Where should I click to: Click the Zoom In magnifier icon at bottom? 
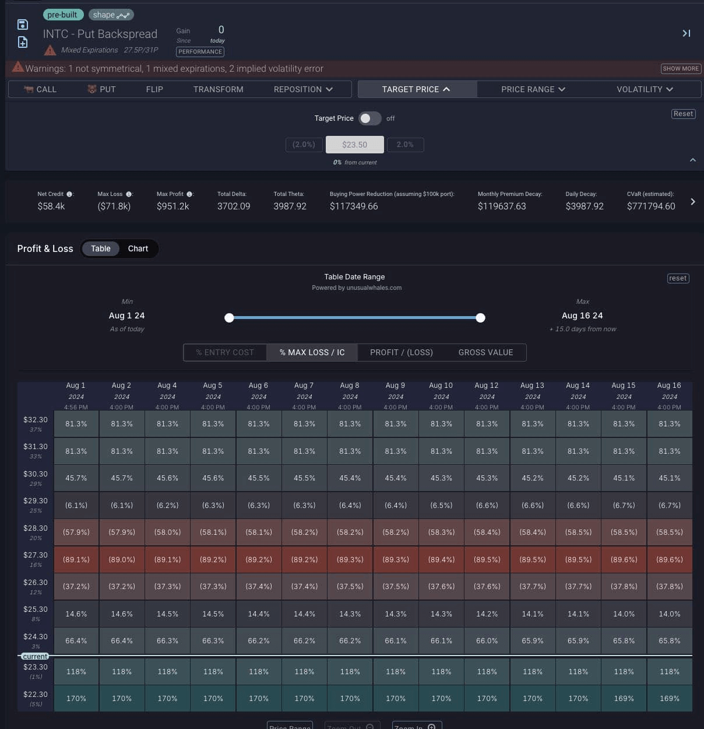click(431, 727)
